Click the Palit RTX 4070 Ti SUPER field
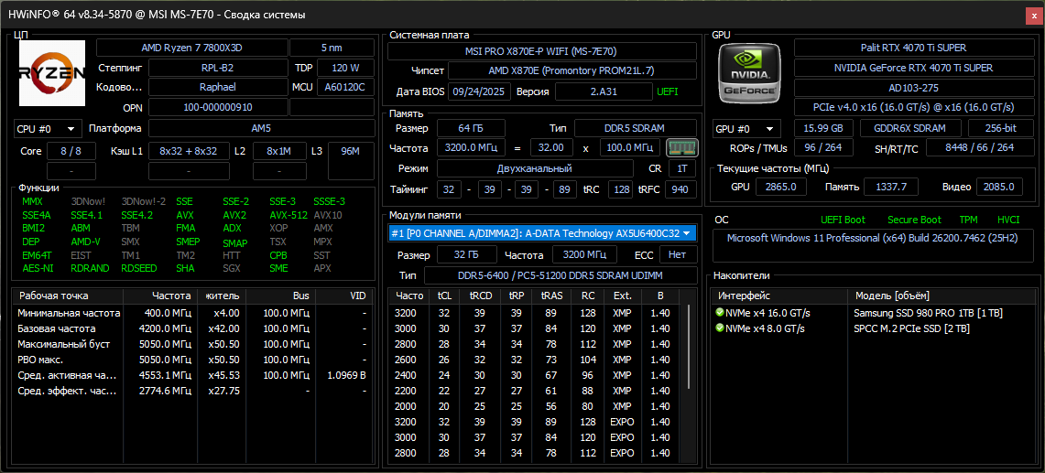The image size is (1045, 473). 913,48
